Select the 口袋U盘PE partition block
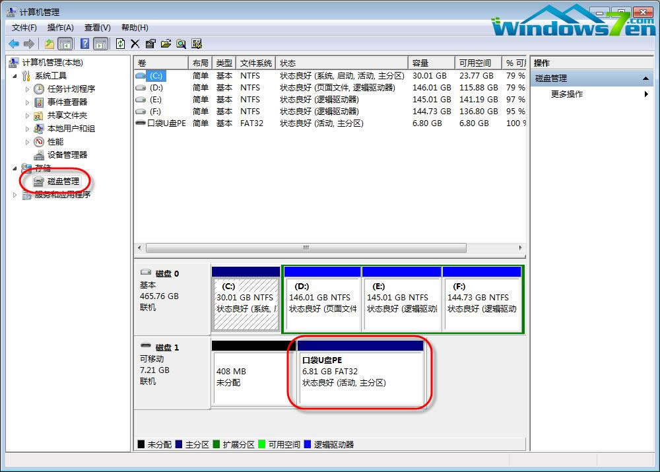Image resolution: width=660 pixels, height=472 pixels. 360,378
